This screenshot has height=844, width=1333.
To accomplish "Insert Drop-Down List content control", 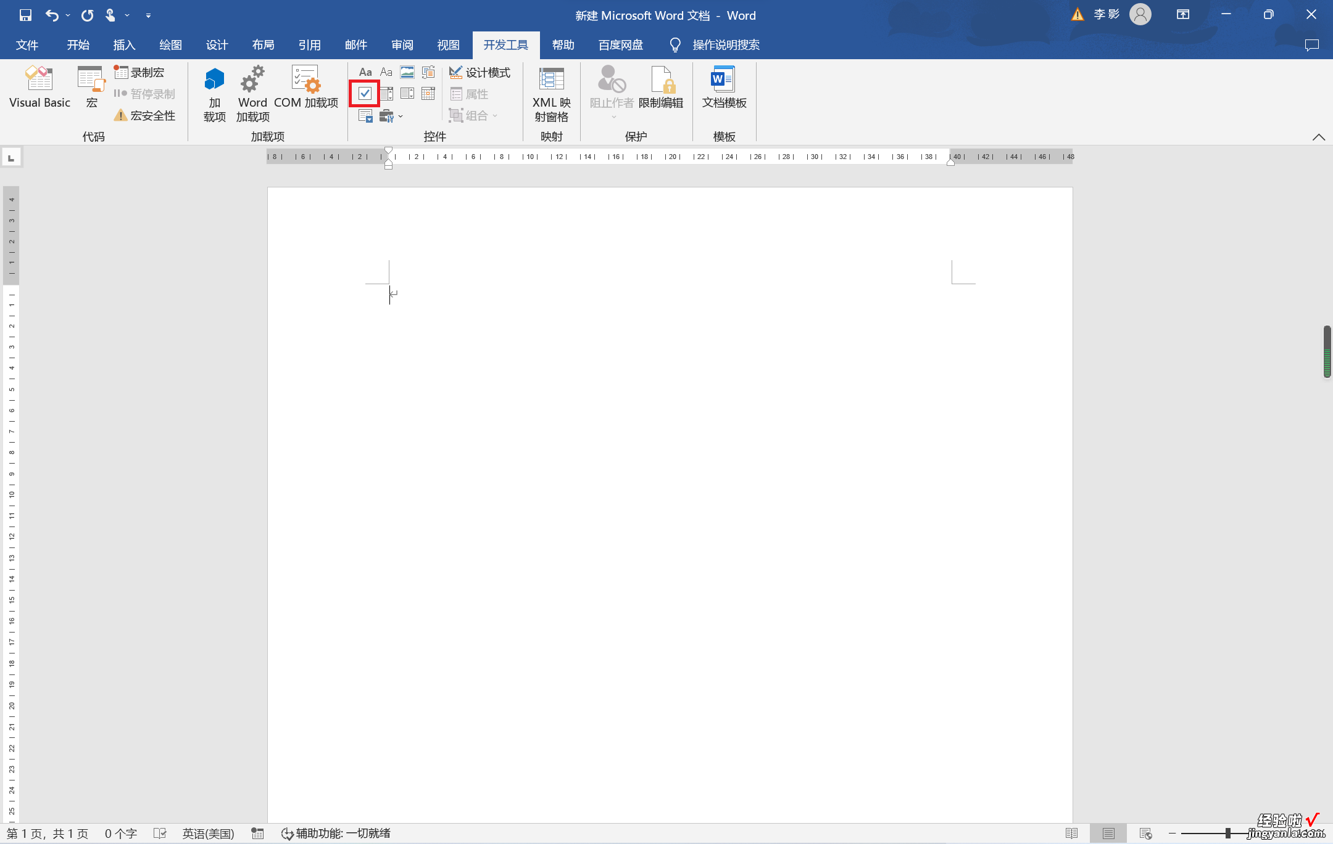I will point(407,94).
